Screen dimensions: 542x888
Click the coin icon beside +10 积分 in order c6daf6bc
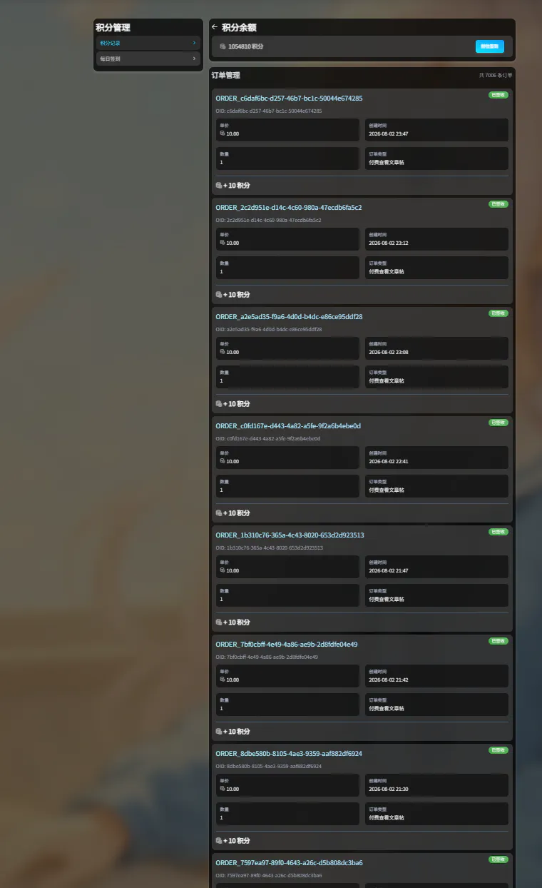(x=219, y=186)
